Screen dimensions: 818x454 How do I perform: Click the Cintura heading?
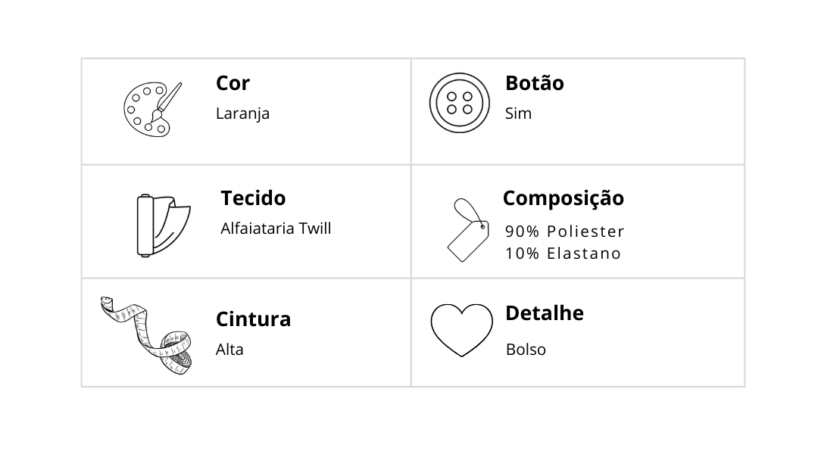click(254, 319)
